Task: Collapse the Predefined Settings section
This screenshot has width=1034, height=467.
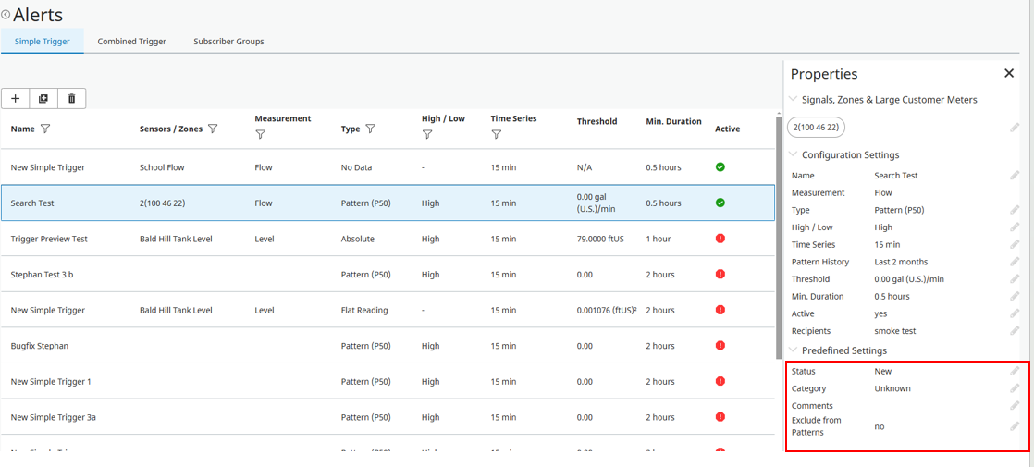Action: coord(793,350)
